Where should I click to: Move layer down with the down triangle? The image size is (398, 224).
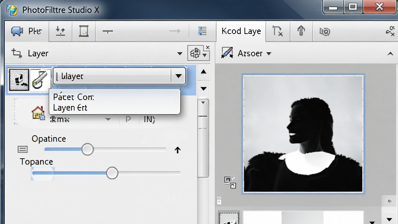pos(204,89)
